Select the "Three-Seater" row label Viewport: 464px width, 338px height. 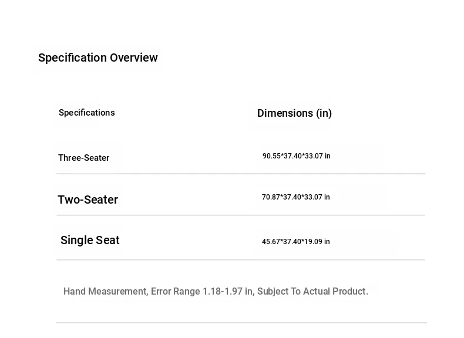[84, 158]
